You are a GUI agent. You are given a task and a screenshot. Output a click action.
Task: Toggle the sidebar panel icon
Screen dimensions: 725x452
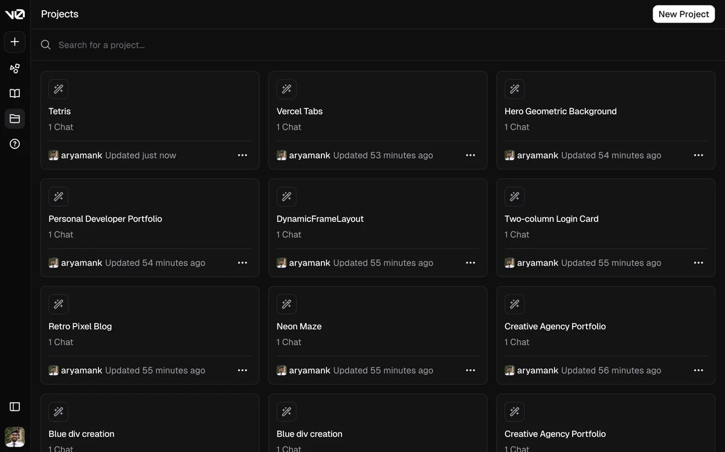(15, 407)
